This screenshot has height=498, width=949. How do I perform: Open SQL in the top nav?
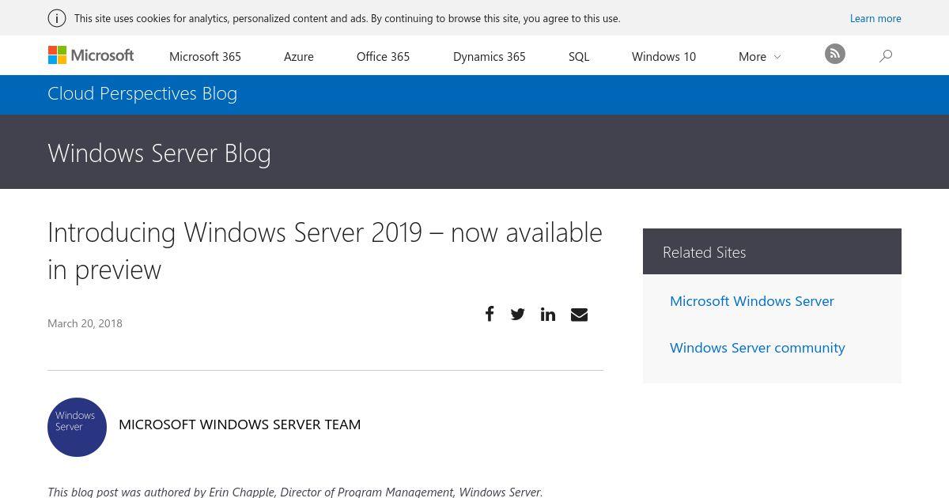pyautogui.click(x=579, y=56)
